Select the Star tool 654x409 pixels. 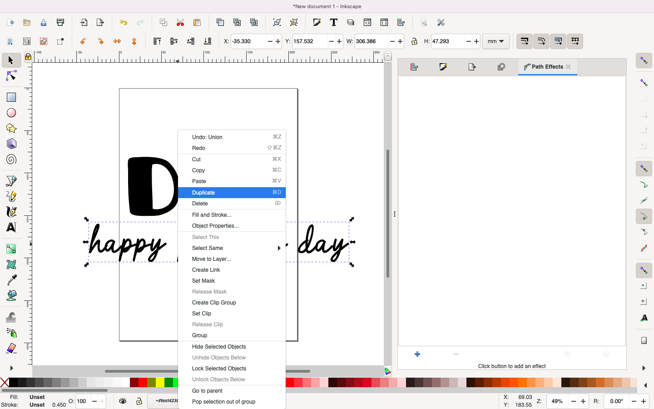coord(11,129)
